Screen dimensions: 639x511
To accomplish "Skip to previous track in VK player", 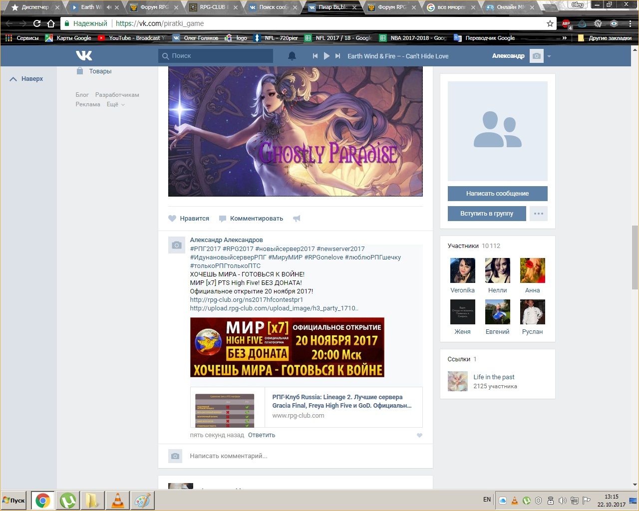I will (x=315, y=56).
